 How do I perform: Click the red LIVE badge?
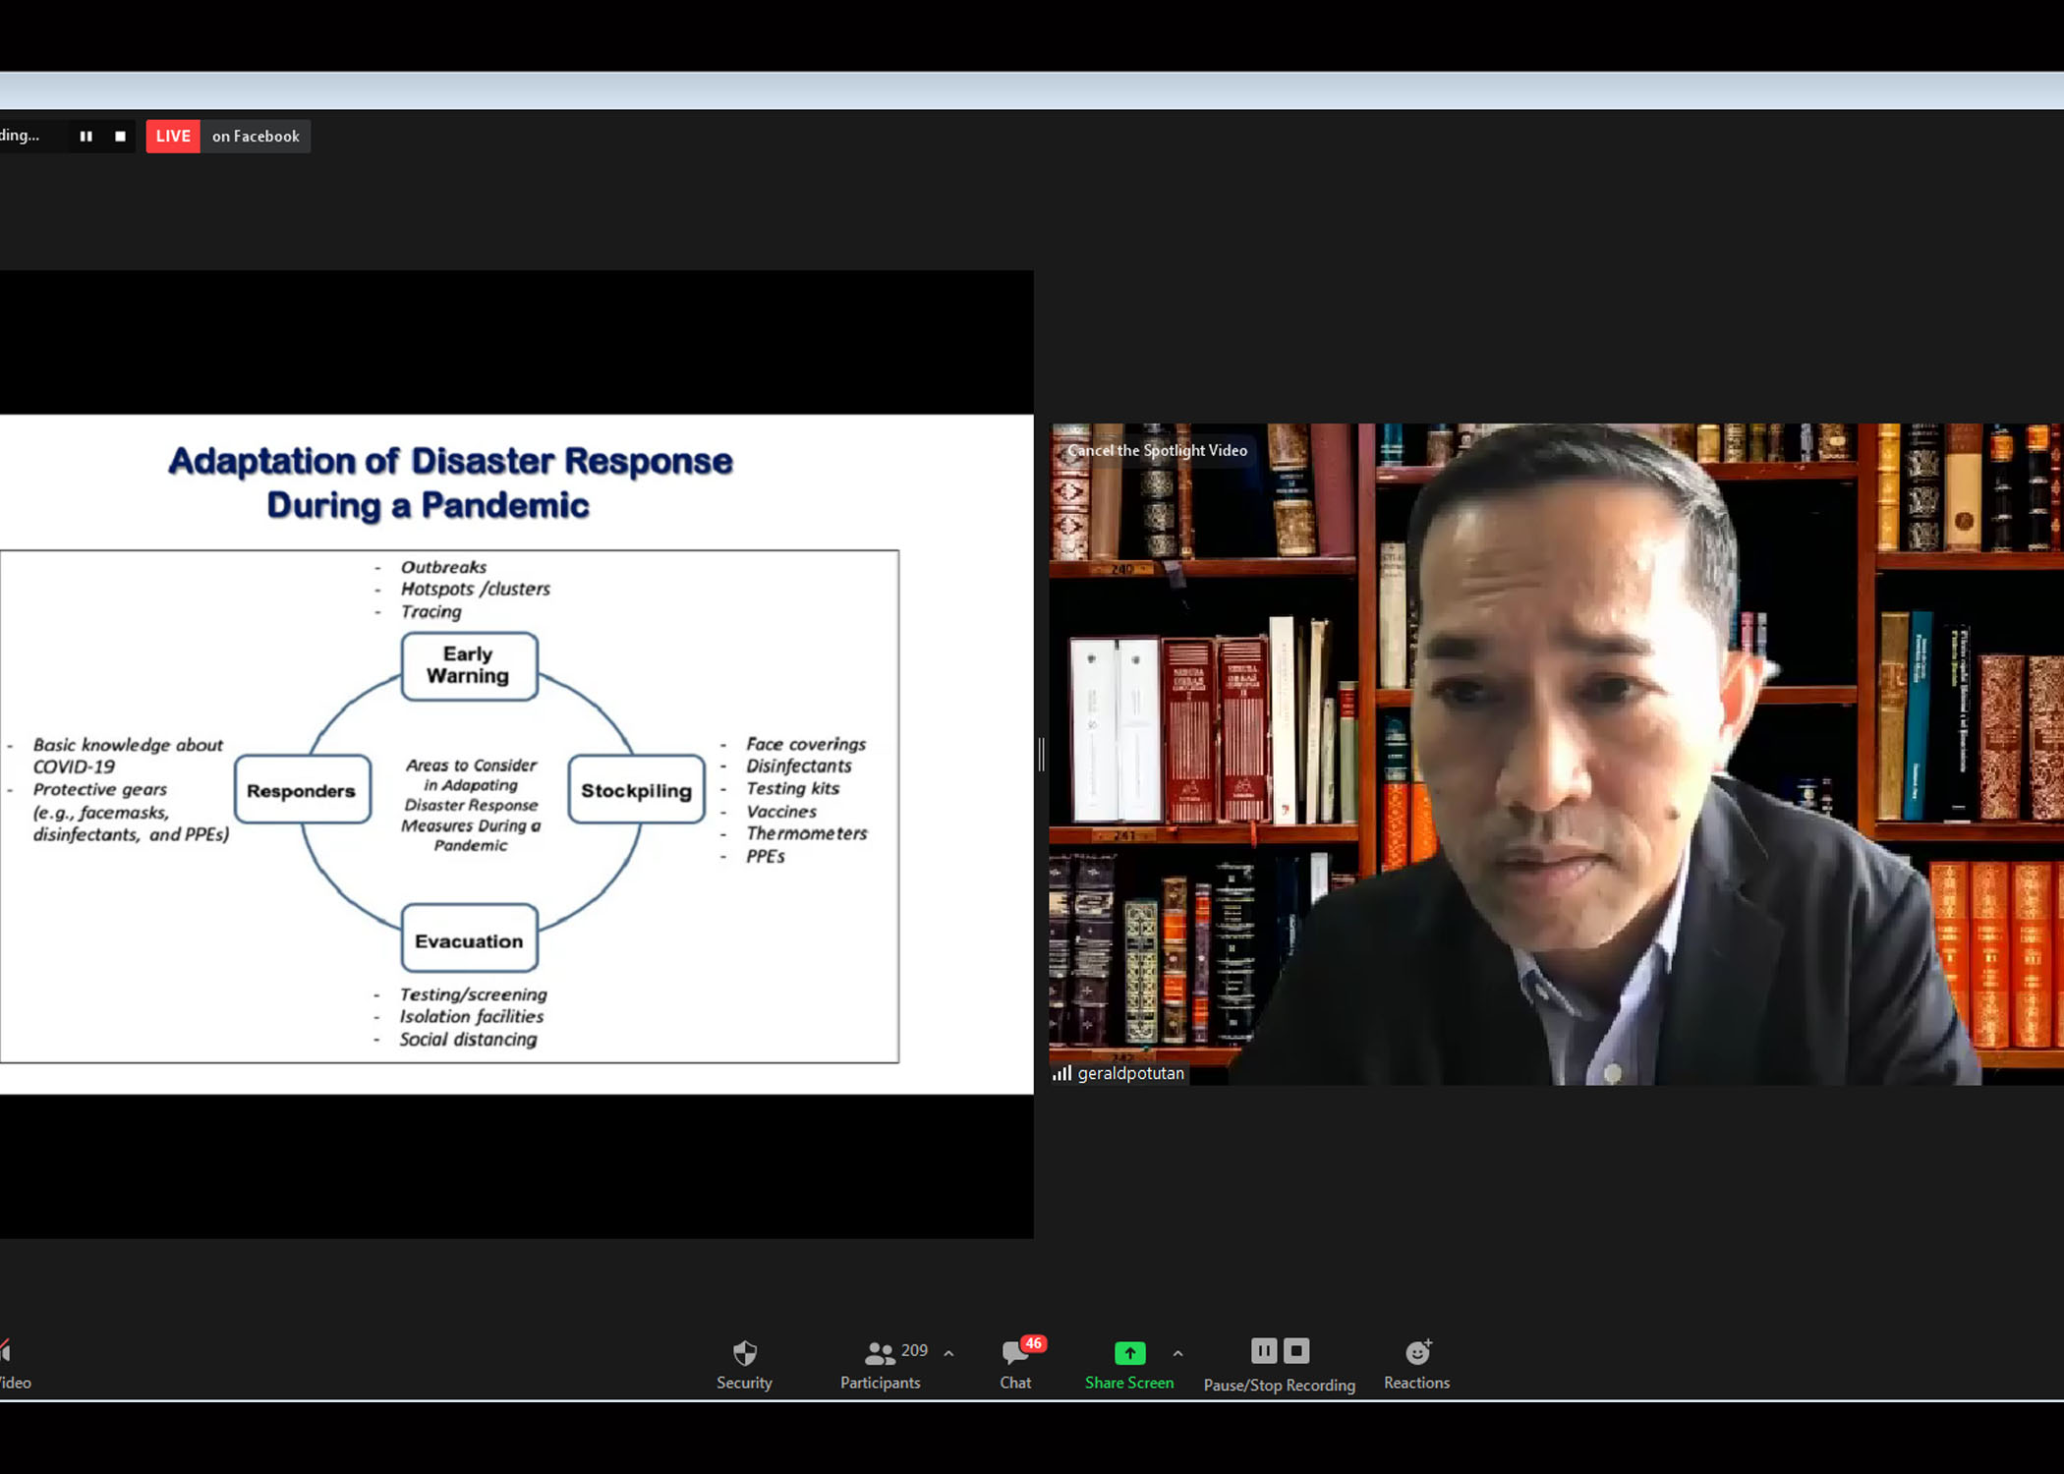173,137
